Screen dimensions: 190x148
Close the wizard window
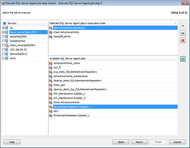[185, 3]
